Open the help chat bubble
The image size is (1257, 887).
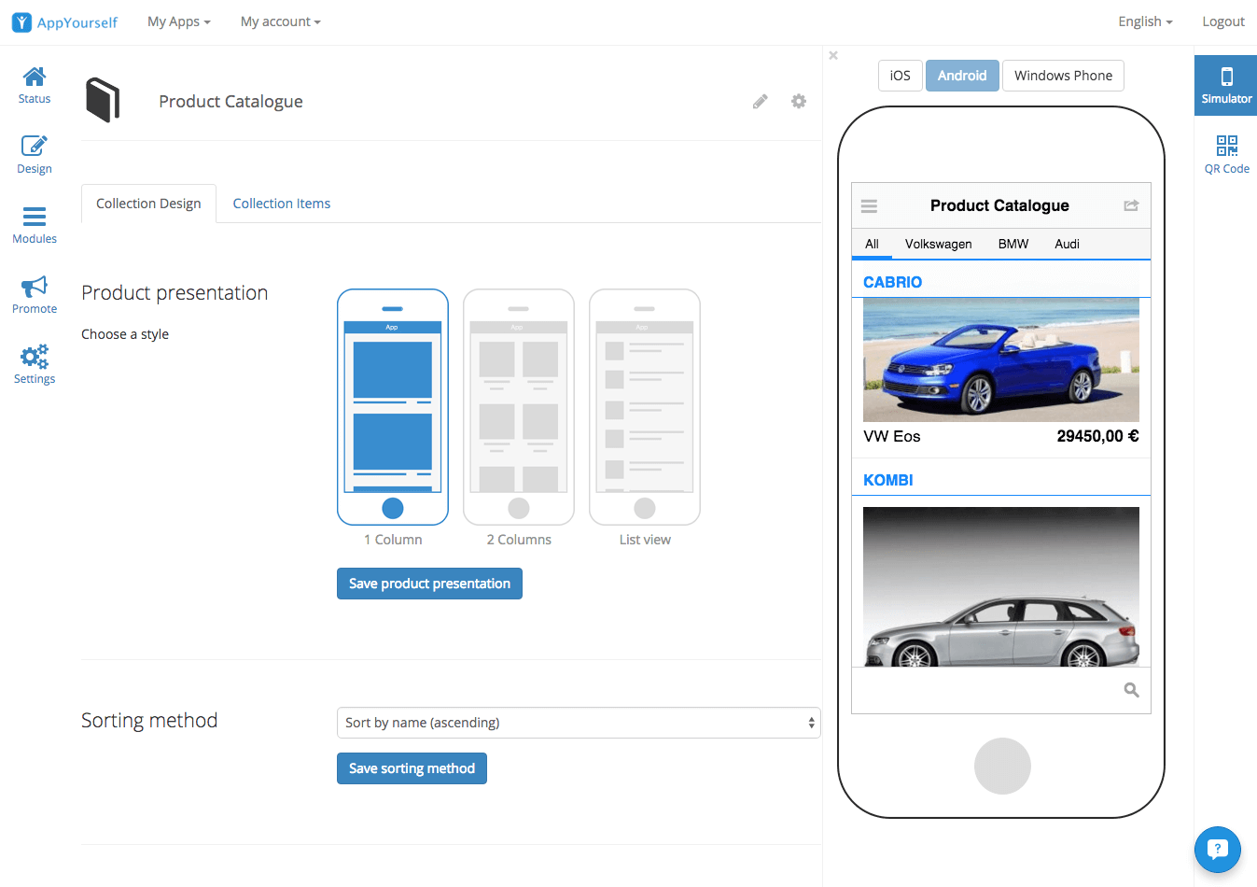click(1217, 850)
